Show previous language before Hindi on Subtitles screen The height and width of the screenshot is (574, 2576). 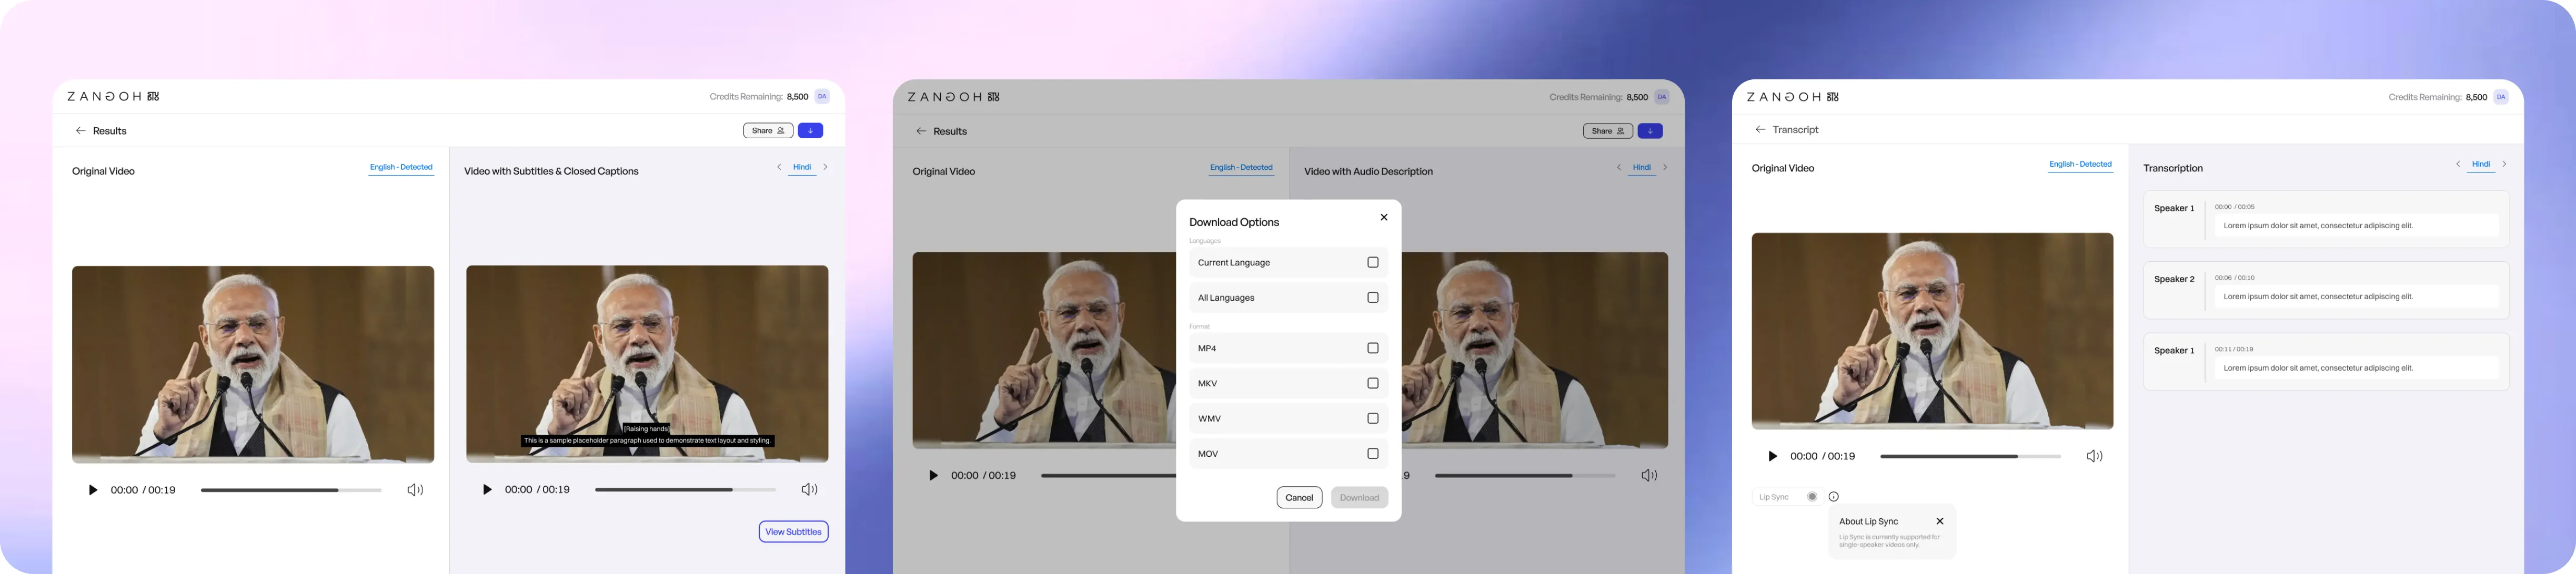[x=779, y=167]
